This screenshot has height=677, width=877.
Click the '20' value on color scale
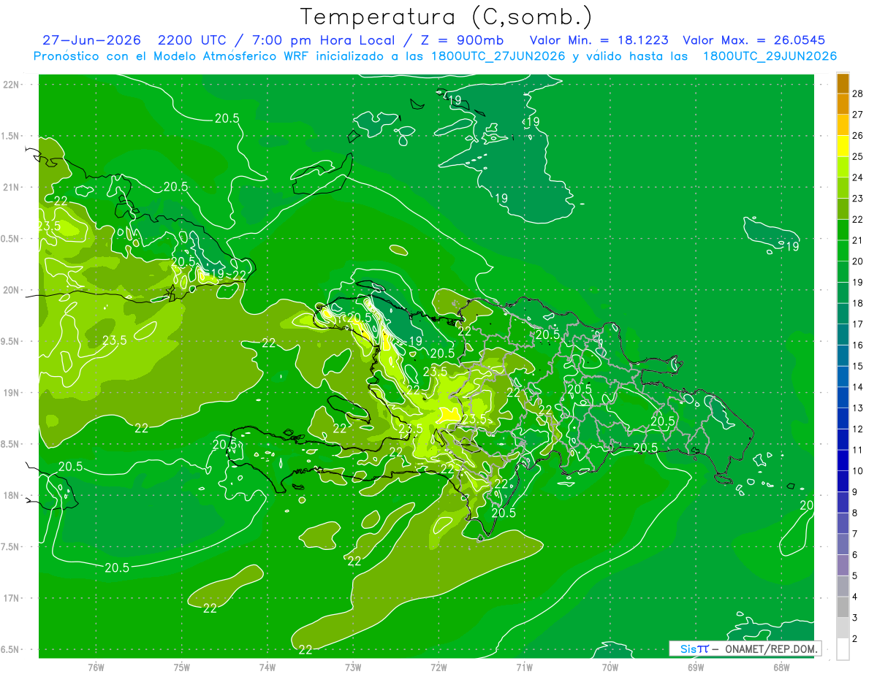coord(858,261)
